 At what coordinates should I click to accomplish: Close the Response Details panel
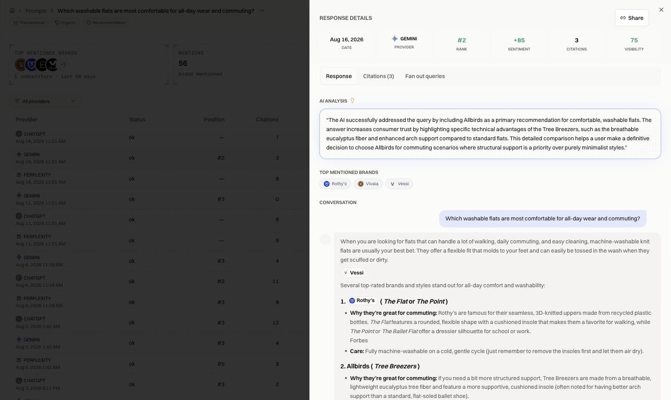pyautogui.click(x=661, y=10)
